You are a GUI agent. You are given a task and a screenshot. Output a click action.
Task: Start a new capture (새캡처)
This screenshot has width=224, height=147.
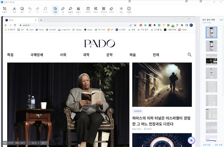pos(5,10)
